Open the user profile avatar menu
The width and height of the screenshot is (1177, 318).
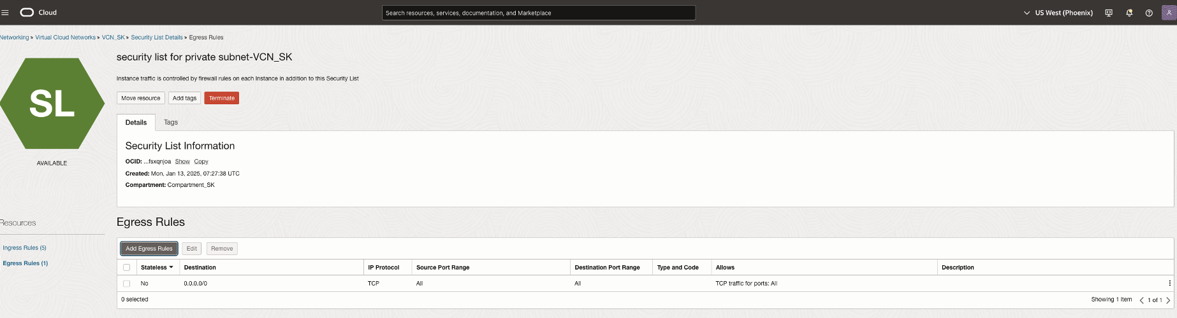point(1169,13)
